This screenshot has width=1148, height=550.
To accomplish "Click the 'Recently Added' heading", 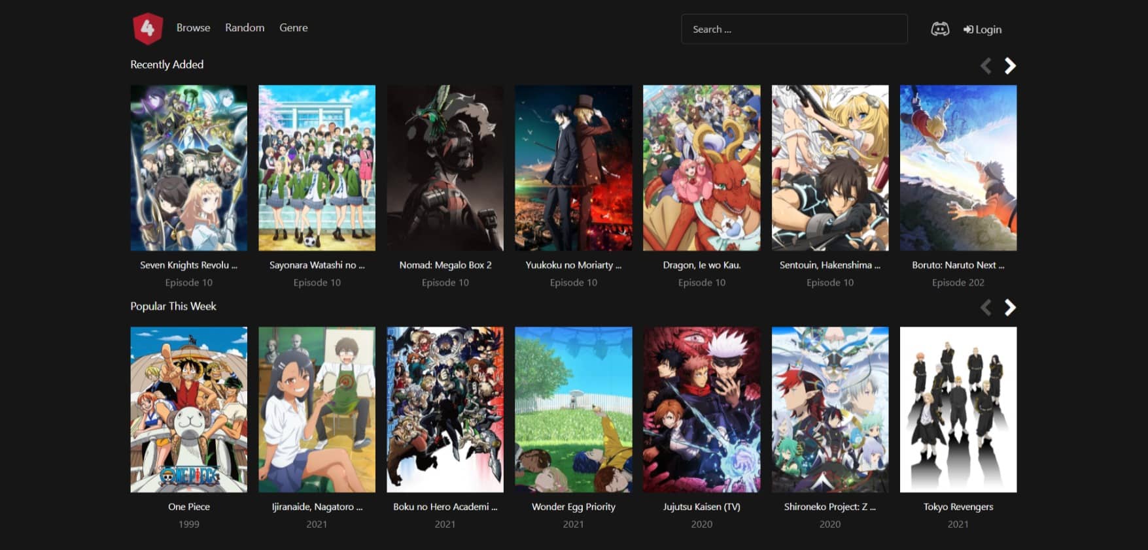I will [x=167, y=65].
